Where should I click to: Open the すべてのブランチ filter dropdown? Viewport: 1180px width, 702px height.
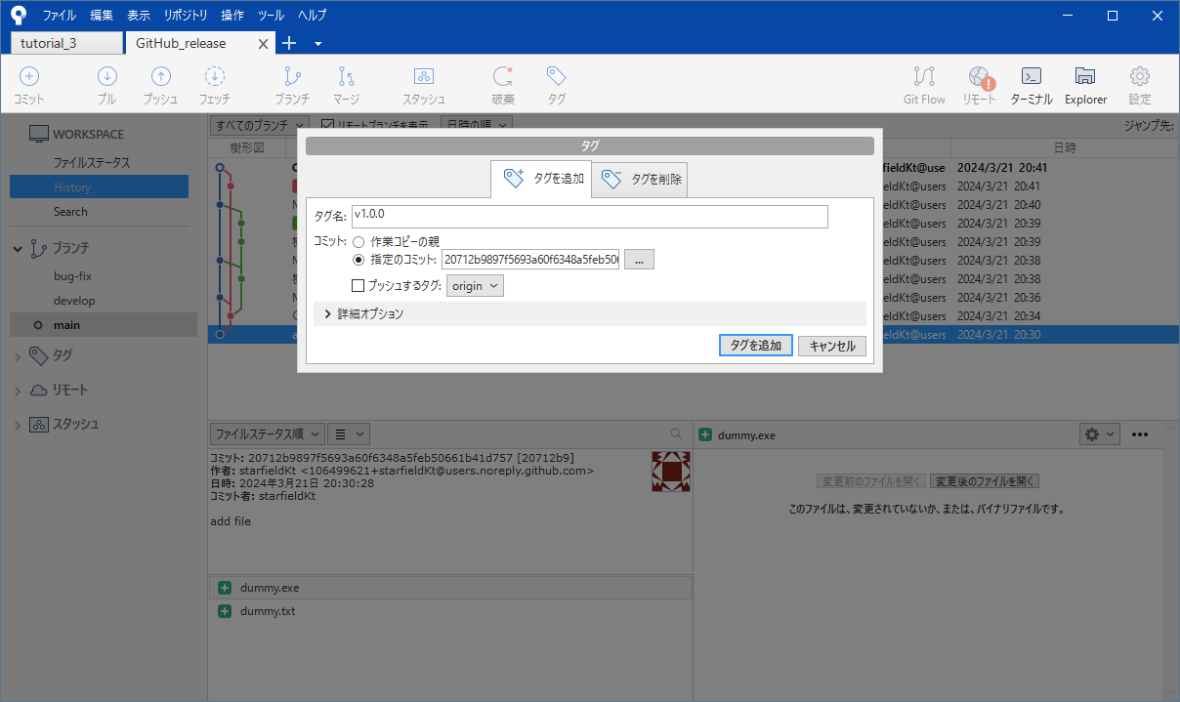260,125
